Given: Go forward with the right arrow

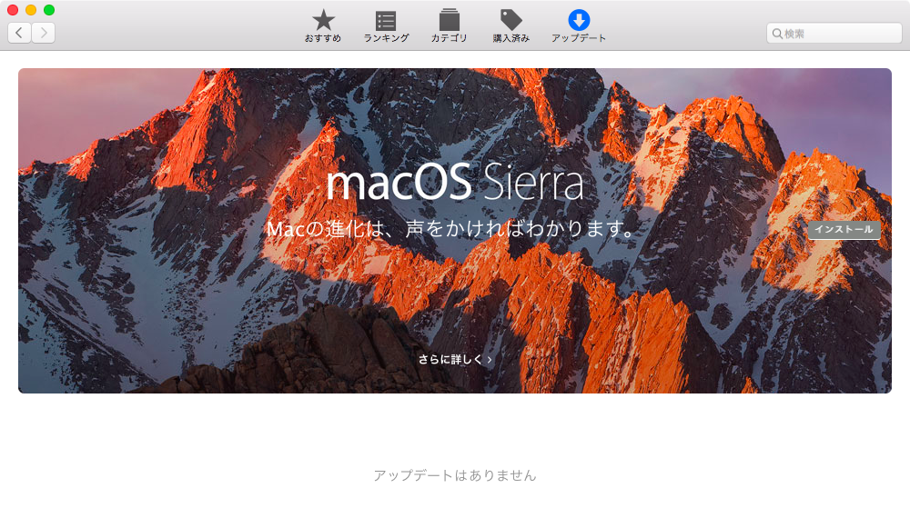Looking at the screenshot, I should (44, 33).
